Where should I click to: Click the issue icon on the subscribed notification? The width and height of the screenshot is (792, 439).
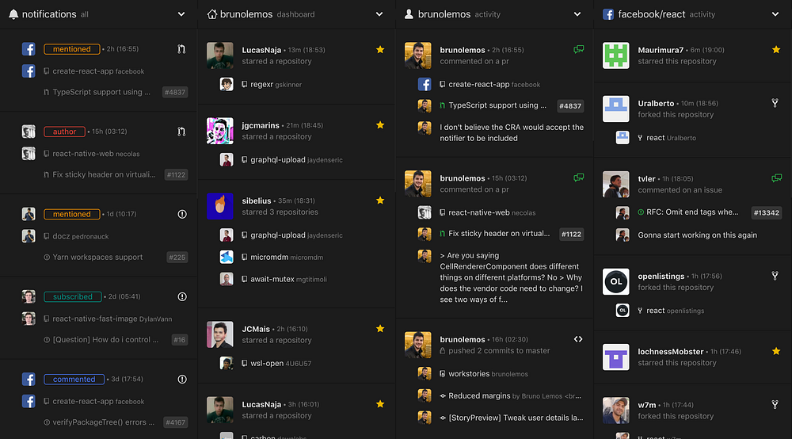coord(182,296)
